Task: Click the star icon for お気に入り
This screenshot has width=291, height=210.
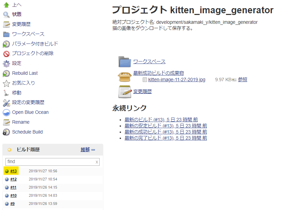Action: pyautogui.click(x=6, y=83)
